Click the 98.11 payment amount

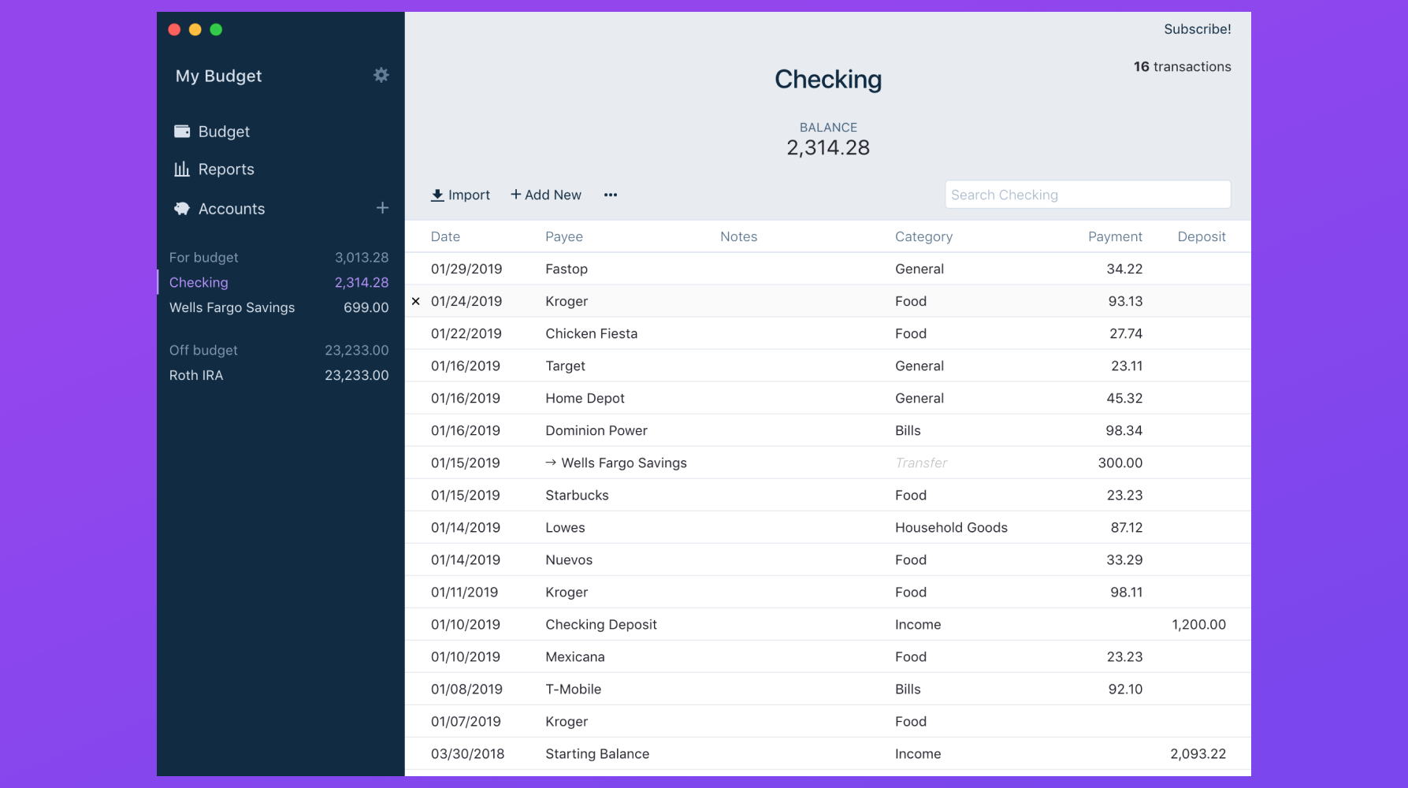(x=1126, y=592)
